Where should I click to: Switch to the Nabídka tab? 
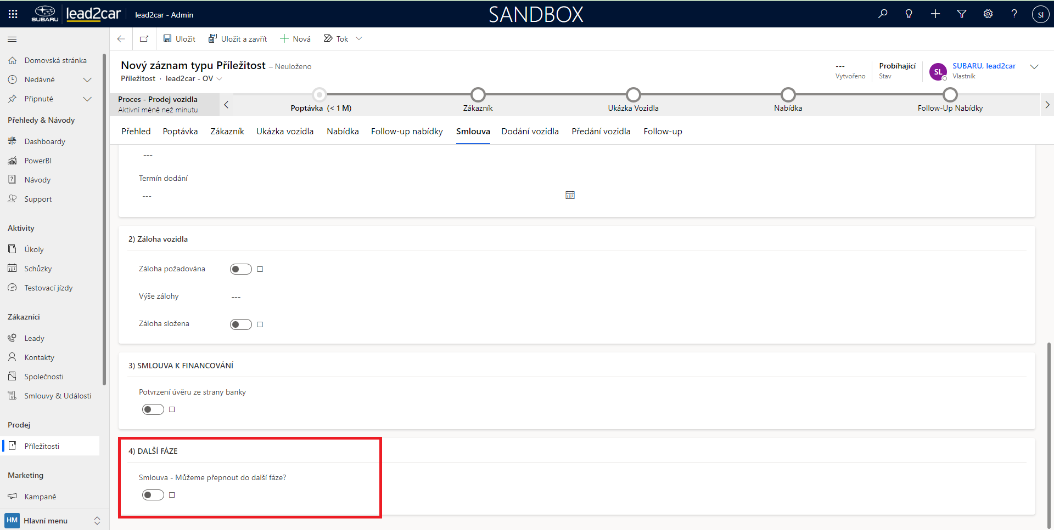[343, 132]
